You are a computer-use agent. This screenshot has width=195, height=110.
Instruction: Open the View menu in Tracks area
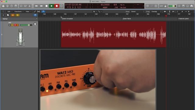[28, 12]
